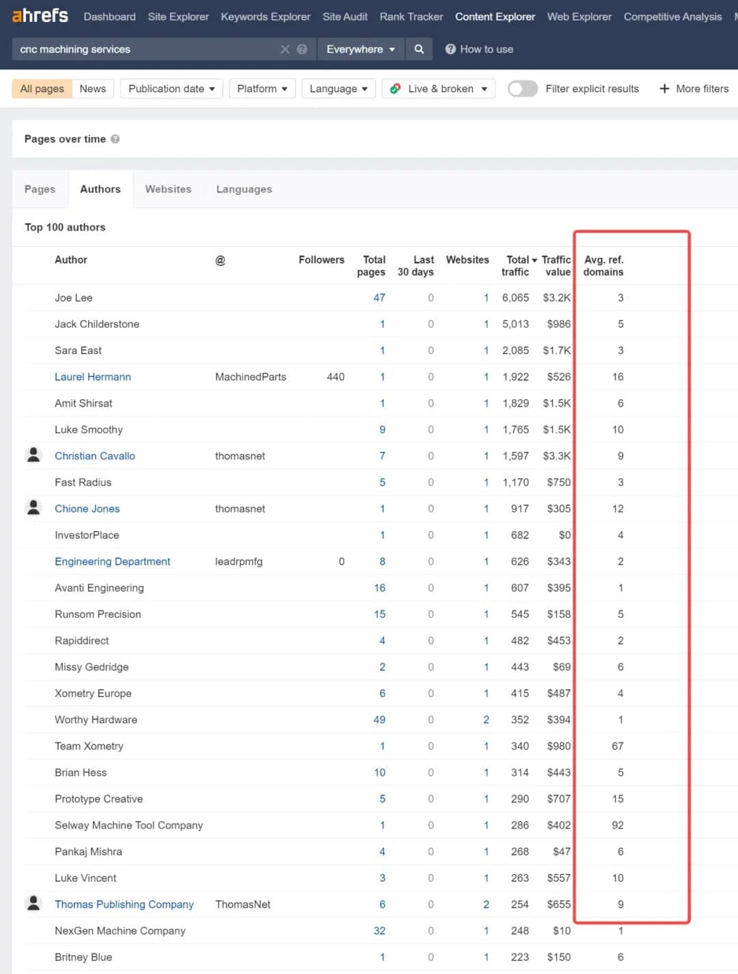
Task: Open the Language filter dropdown
Action: [x=339, y=89]
